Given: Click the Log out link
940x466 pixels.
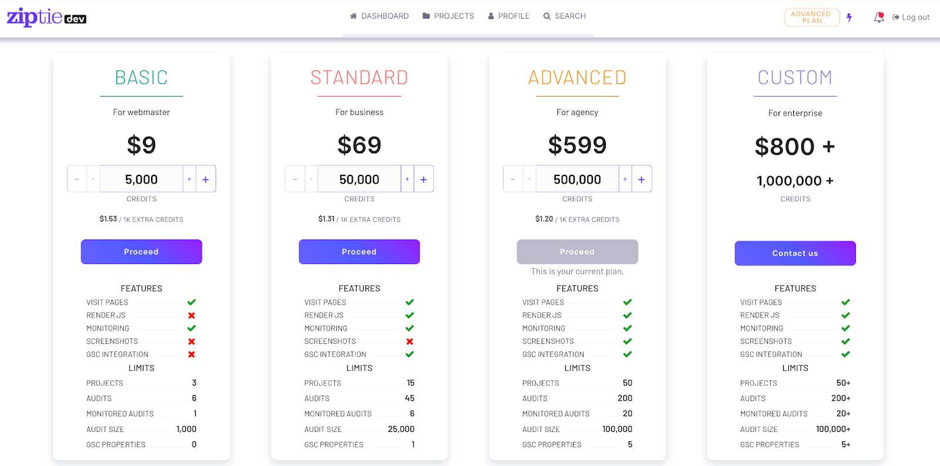Looking at the screenshot, I should [x=911, y=18].
